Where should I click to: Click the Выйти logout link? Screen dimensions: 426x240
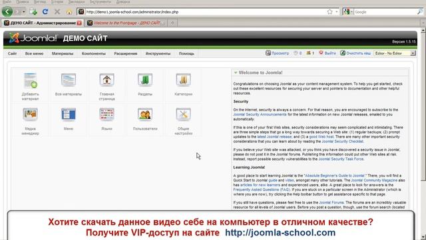[327, 53]
